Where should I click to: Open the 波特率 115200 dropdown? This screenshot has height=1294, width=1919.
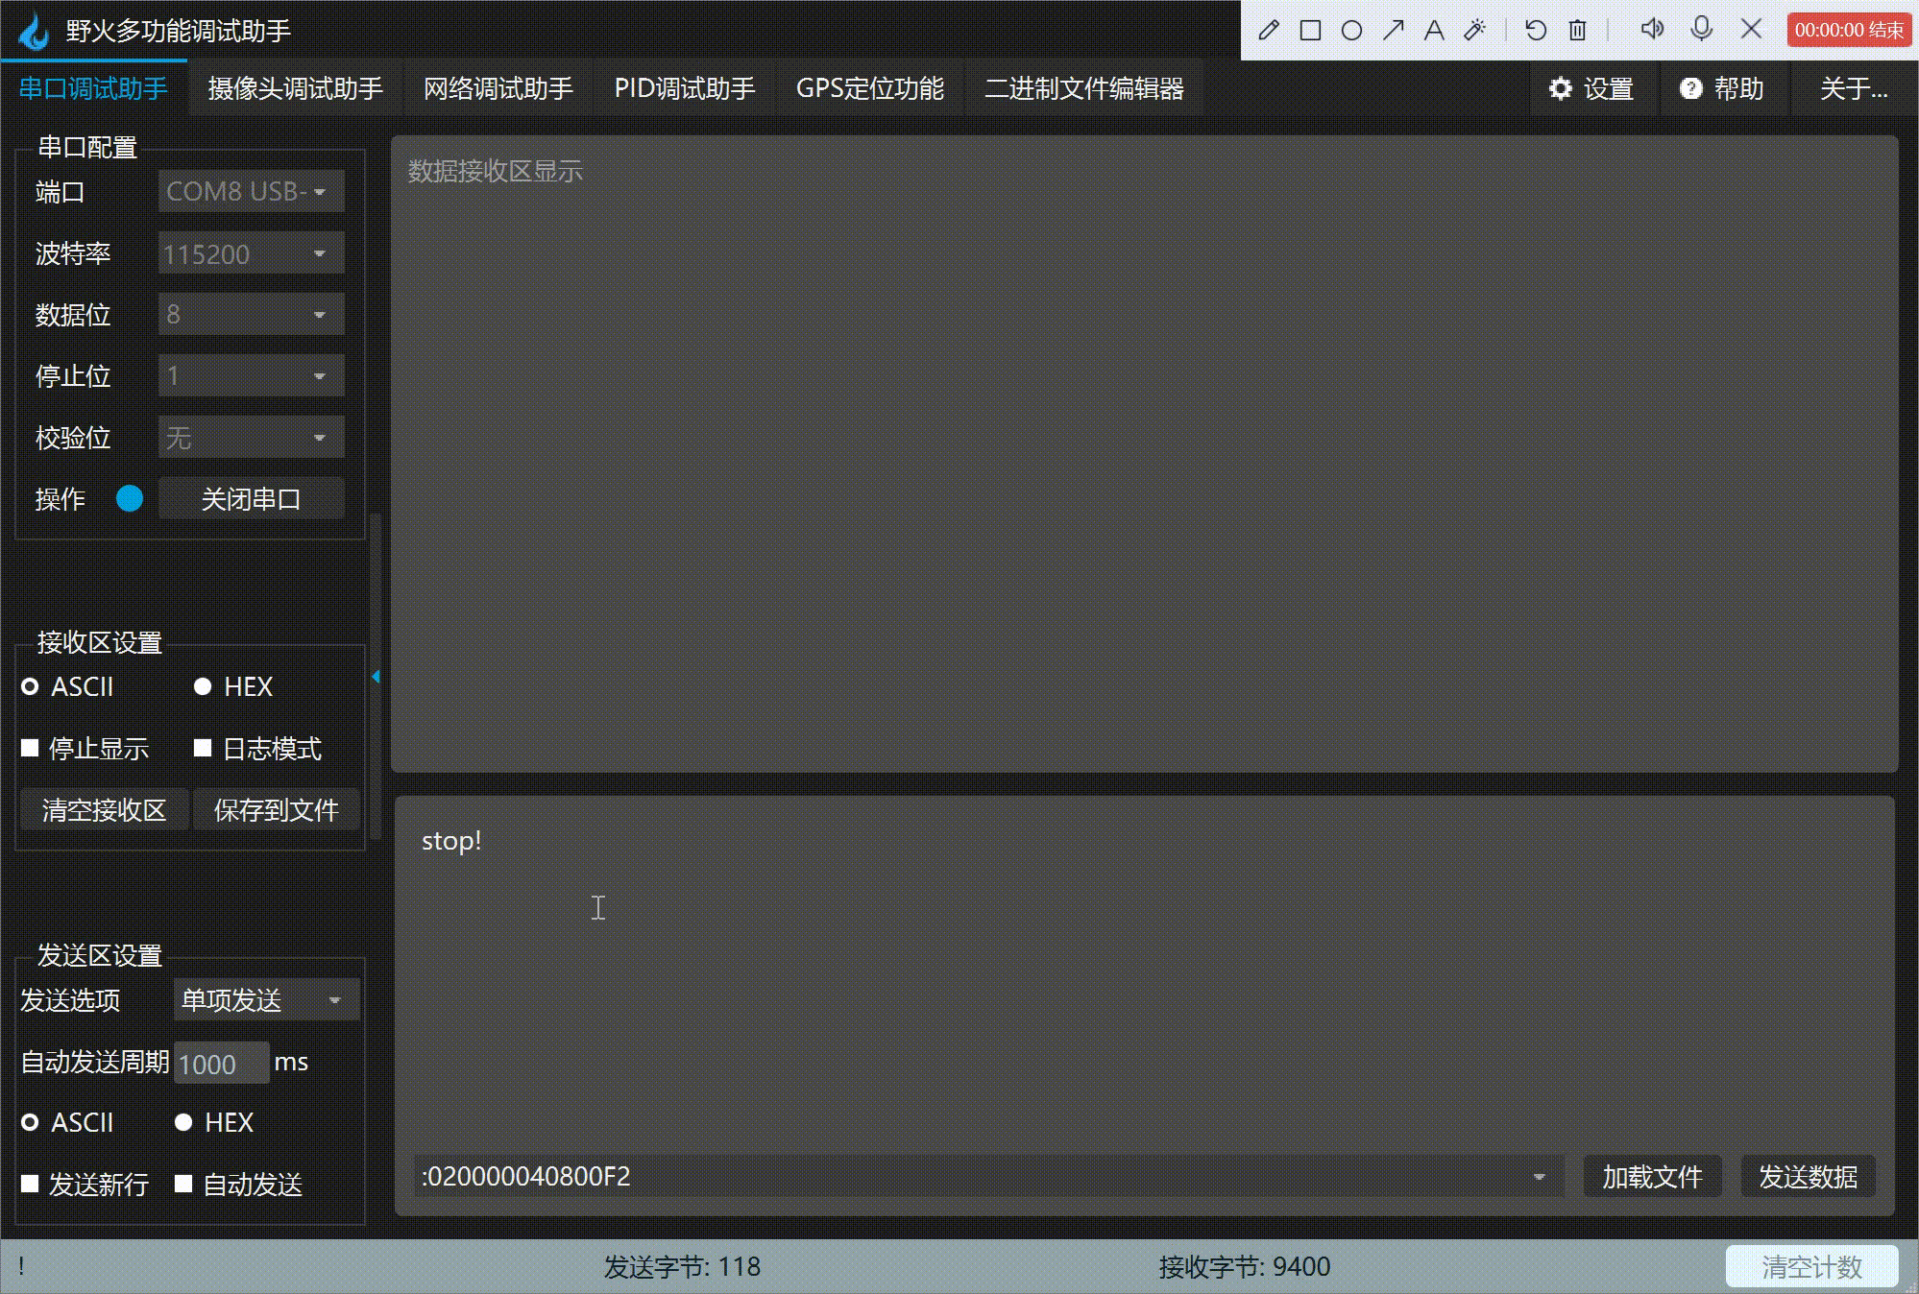tap(251, 253)
